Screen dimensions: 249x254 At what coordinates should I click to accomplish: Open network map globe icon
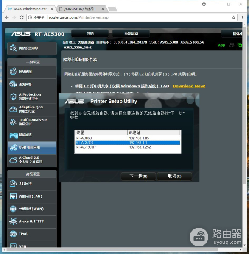13,72
